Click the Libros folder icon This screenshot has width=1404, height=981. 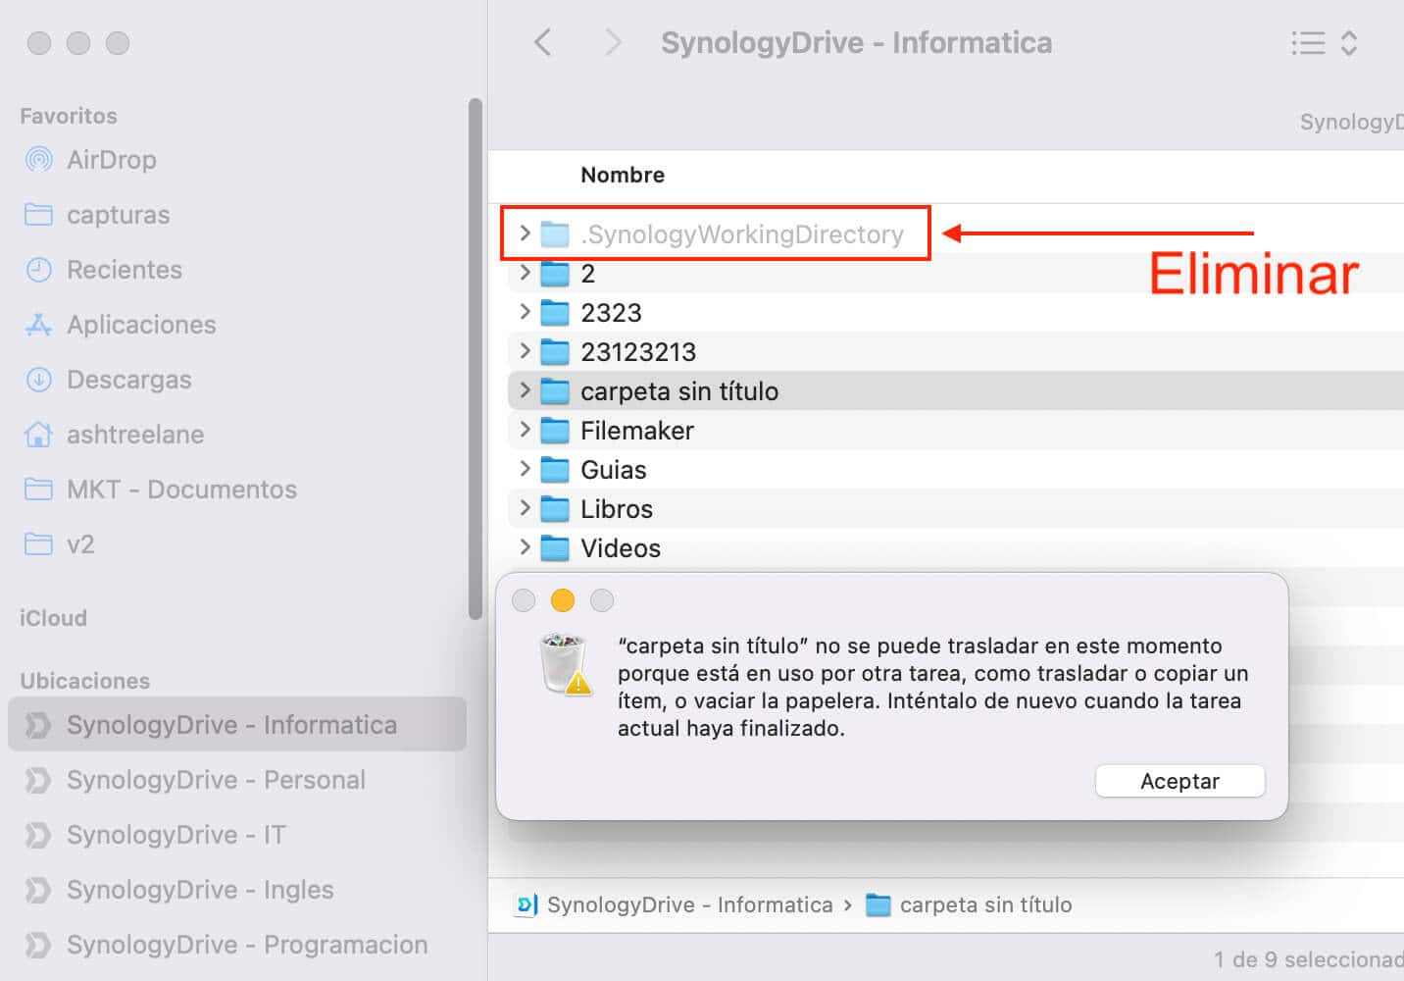pyautogui.click(x=555, y=509)
